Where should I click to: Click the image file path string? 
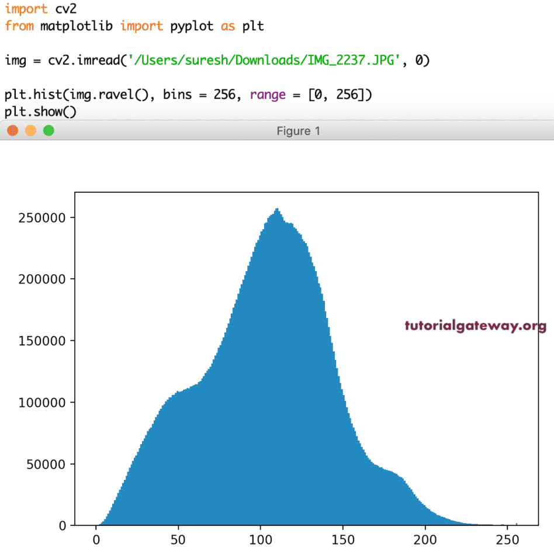(264, 60)
